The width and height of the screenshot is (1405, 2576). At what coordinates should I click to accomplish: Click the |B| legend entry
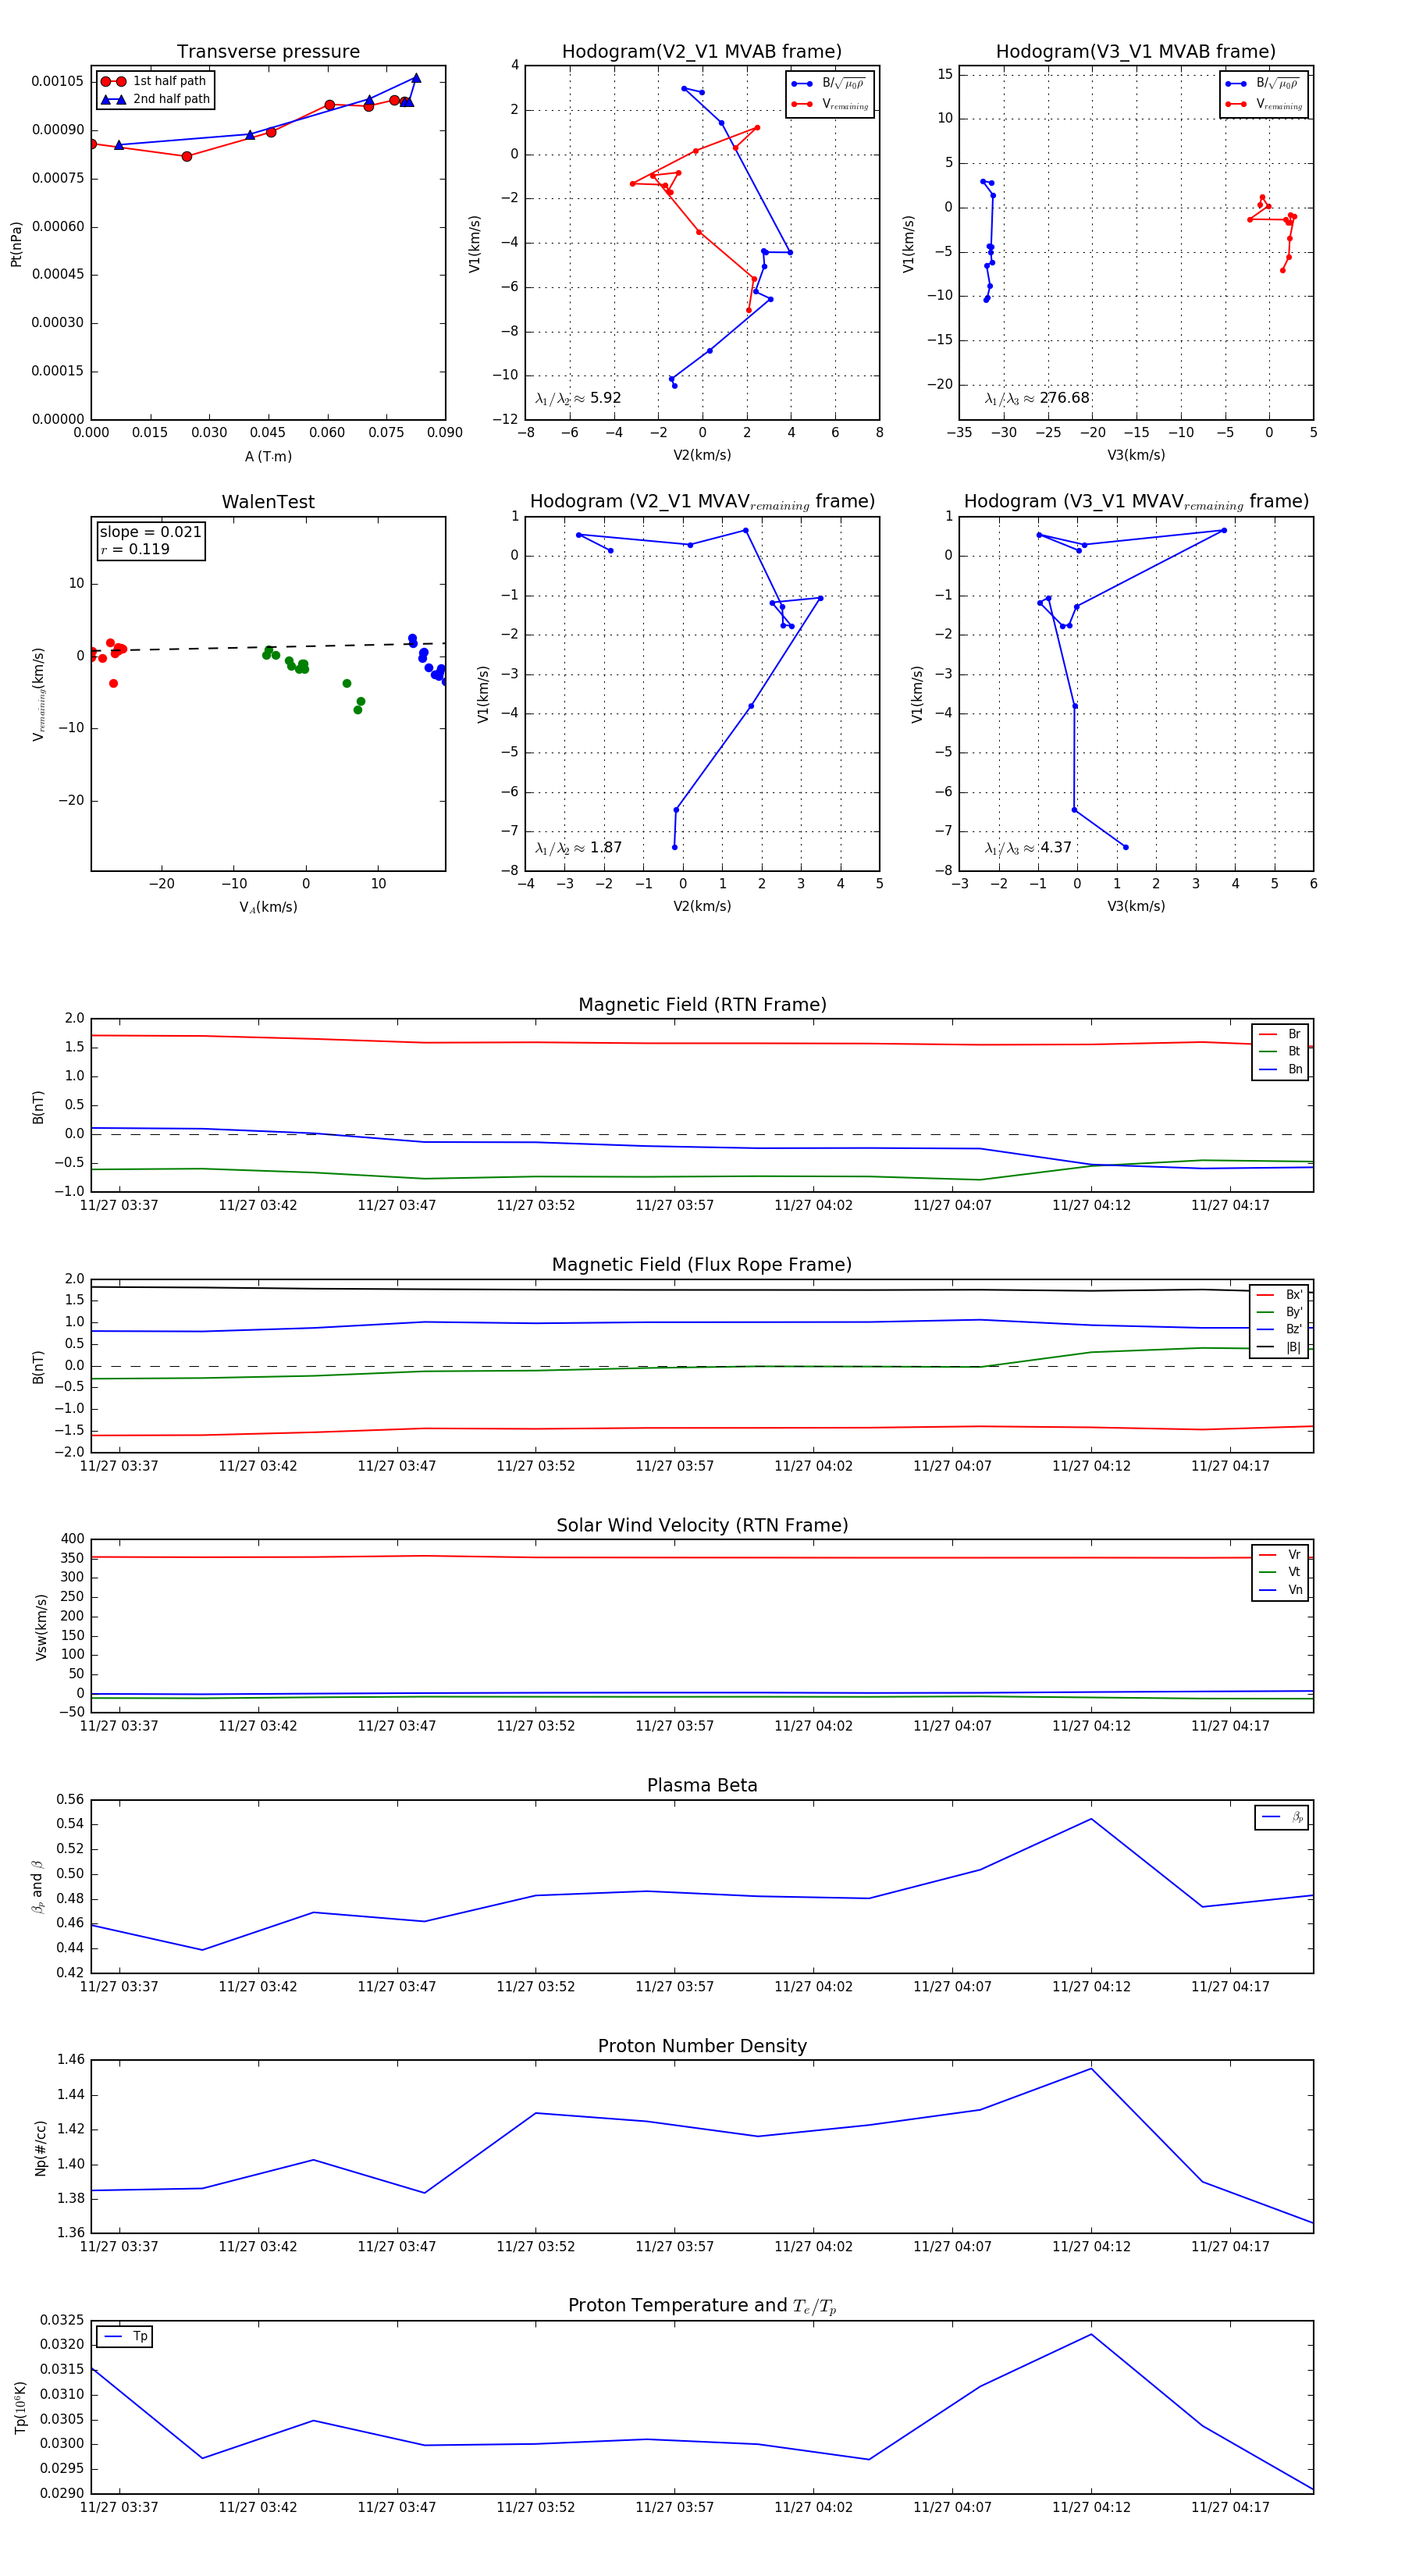[1280, 1347]
